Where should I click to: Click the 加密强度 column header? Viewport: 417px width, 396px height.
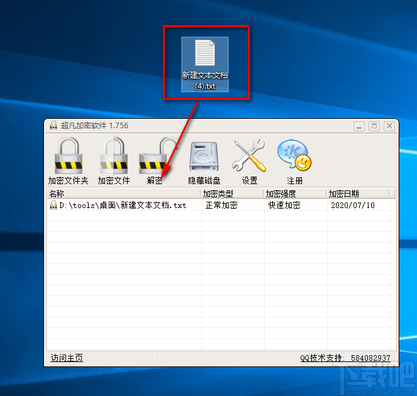tap(294, 194)
